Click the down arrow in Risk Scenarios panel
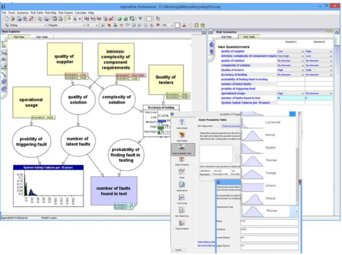 point(211,52)
